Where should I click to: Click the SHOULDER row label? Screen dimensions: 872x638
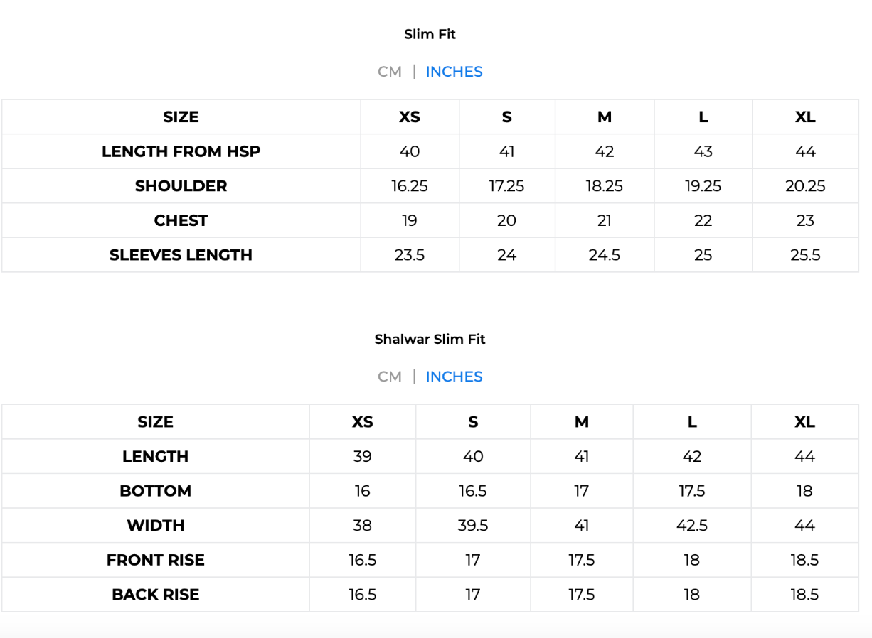point(181,186)
